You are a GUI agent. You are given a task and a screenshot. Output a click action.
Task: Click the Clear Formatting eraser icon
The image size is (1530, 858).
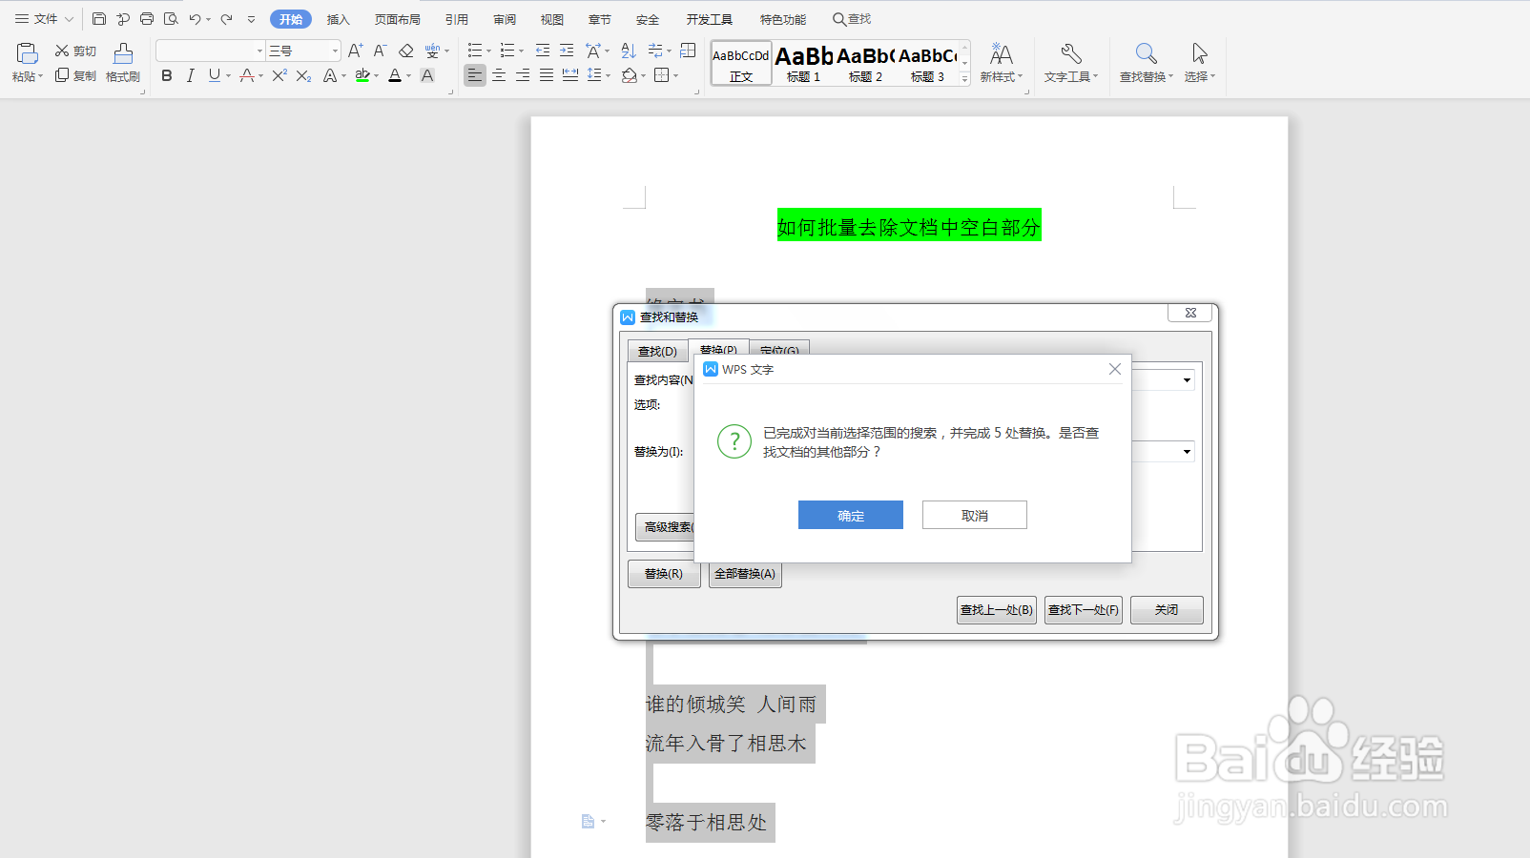click(405, 51)
